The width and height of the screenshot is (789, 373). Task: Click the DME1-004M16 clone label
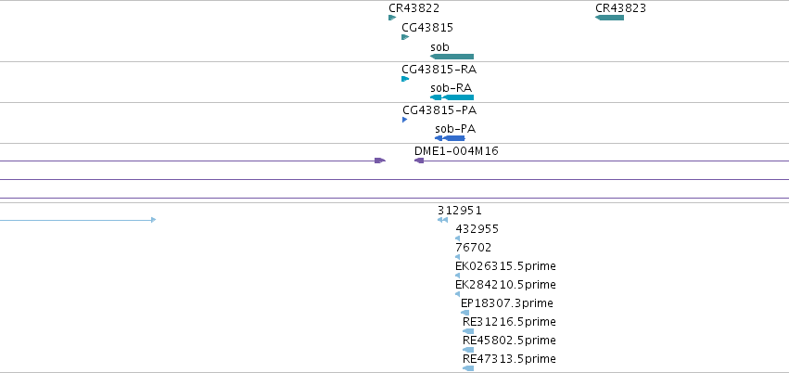pyautogui.click(x=456, y=151)
